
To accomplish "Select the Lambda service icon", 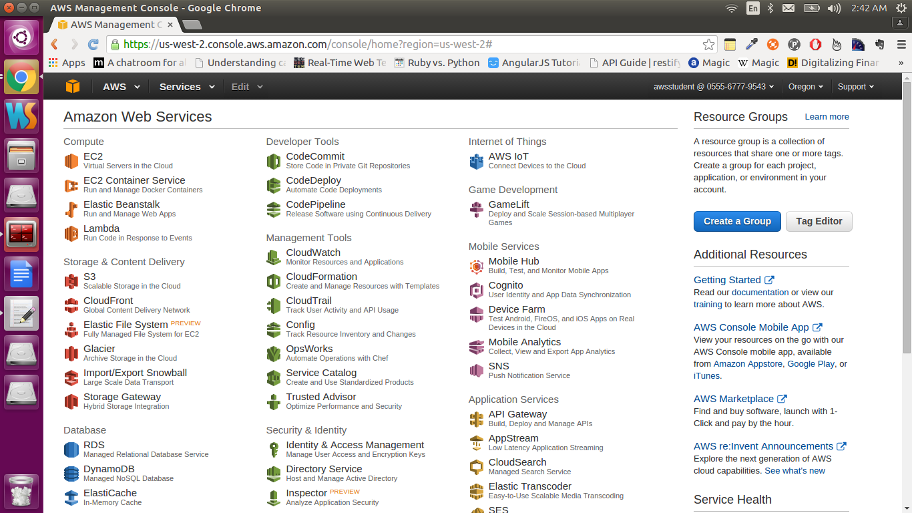I will point(71,232).
